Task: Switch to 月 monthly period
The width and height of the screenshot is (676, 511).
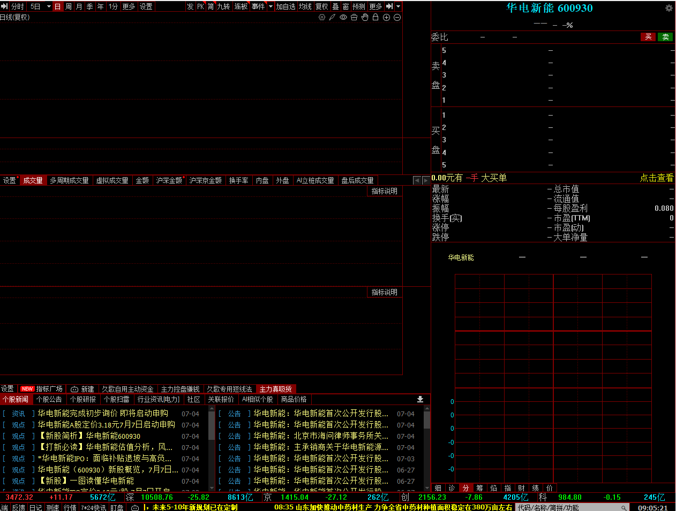Action: pyautogui.click(x=79, y=6)
